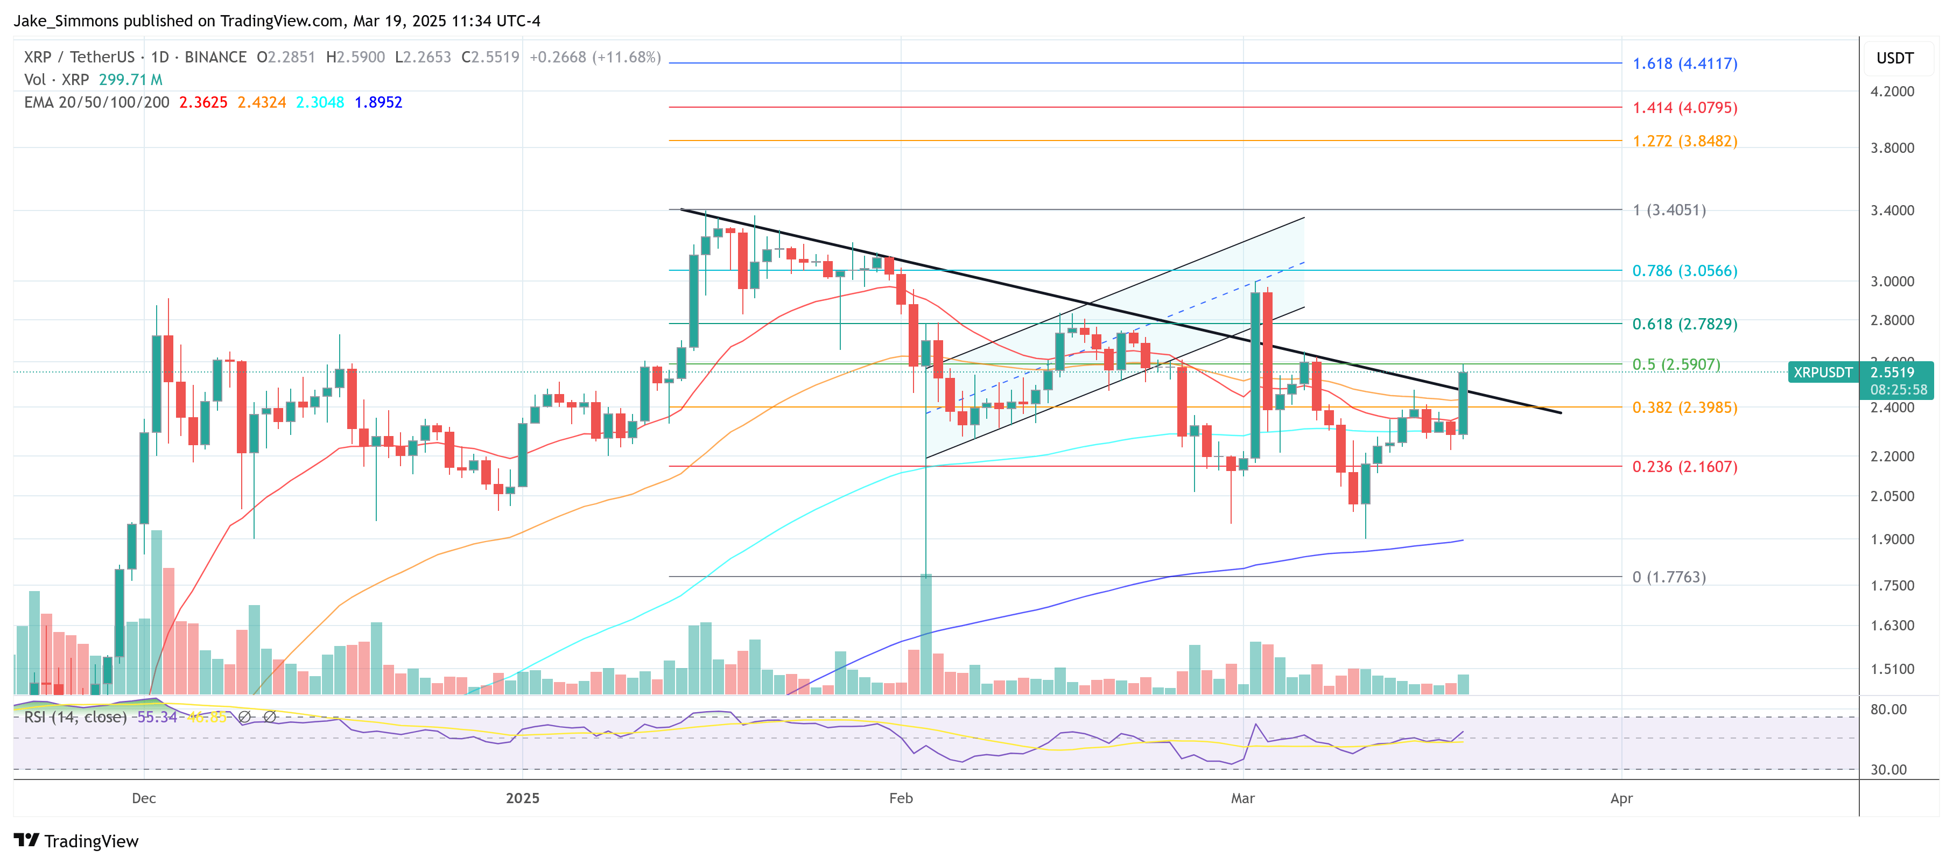Click the change value +0.2668 (+11.68%)

click(x=595, y=57)
